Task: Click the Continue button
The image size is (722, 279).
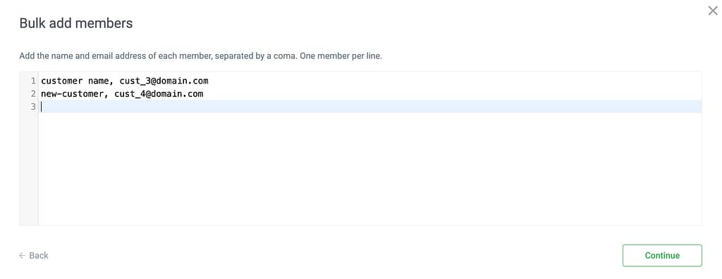Action: click(x=662, y=256)
